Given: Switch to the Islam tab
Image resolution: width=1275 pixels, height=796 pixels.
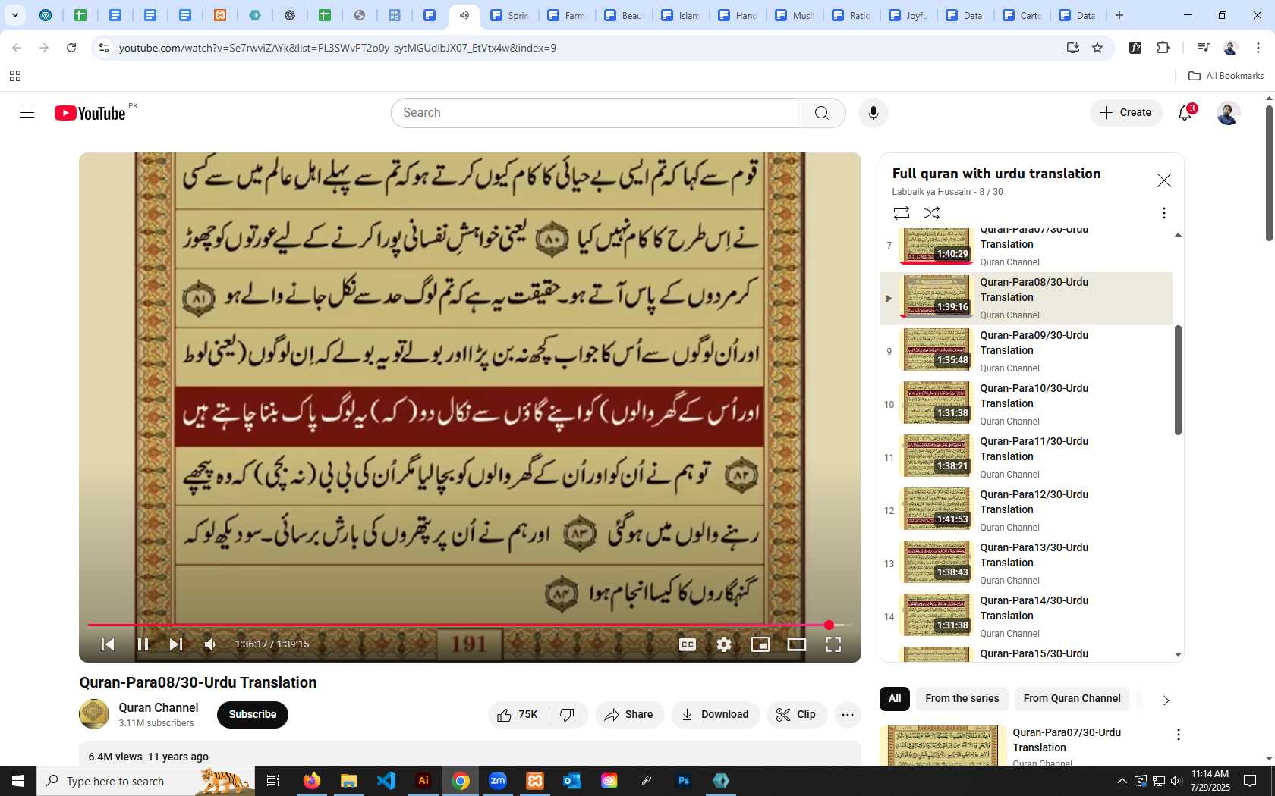Looking at the screenshot, I should click(680, 15).
